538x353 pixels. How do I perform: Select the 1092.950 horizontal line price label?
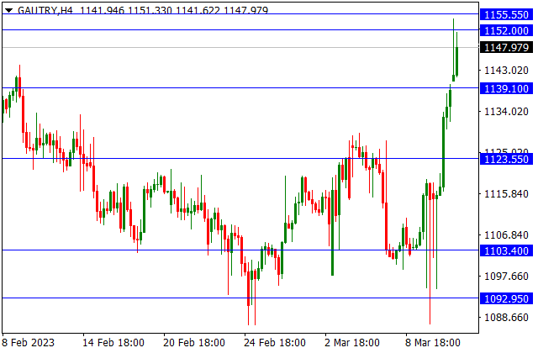click(506, 299)
